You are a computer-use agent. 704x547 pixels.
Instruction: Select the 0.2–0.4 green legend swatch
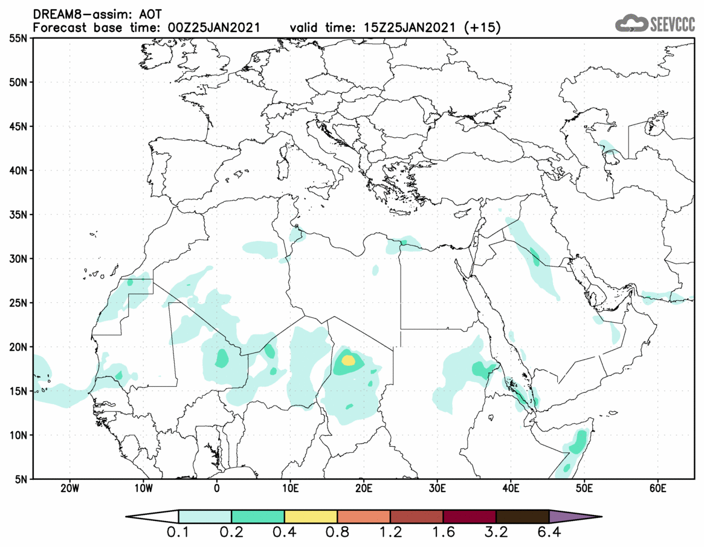(257, 516)
